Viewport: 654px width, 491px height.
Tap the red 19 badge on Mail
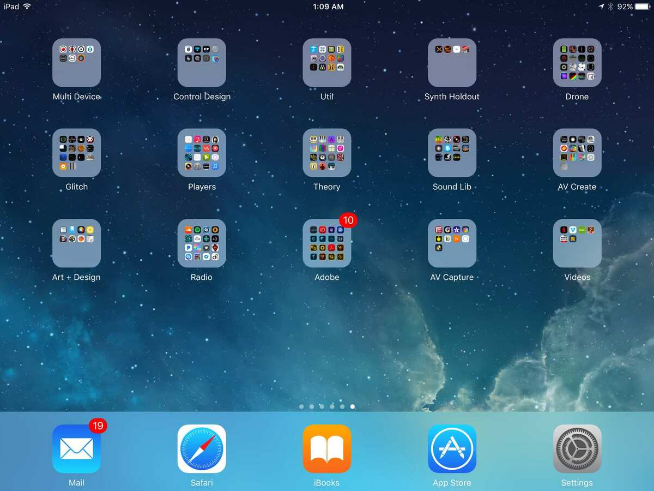pos(98,426)
